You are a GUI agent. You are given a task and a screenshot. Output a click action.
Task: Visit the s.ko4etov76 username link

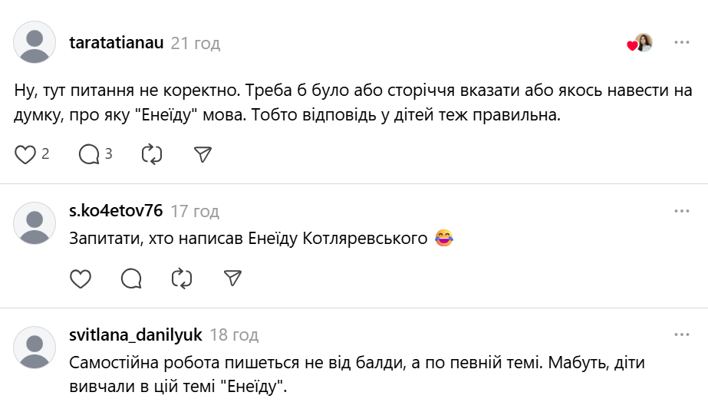[x=116, y=211]
